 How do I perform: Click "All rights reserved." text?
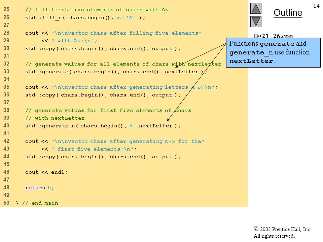pyautogui.click(x=274, y=236)
